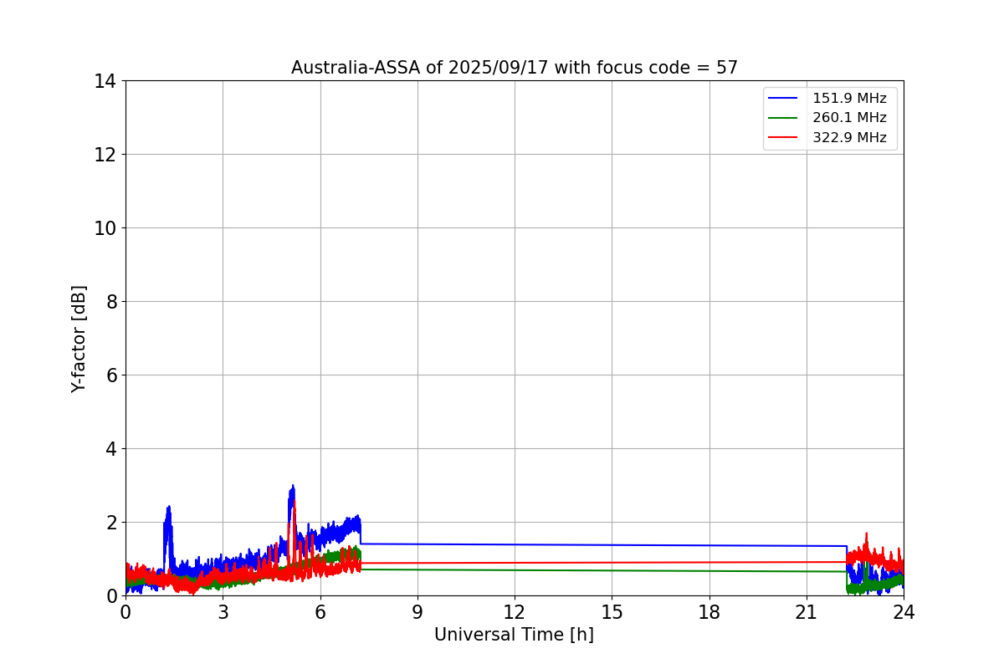Click the y-axis tick label 8
Image resolution: width=1004 pixels, height=669 pixels.
[x=110, y=302]
